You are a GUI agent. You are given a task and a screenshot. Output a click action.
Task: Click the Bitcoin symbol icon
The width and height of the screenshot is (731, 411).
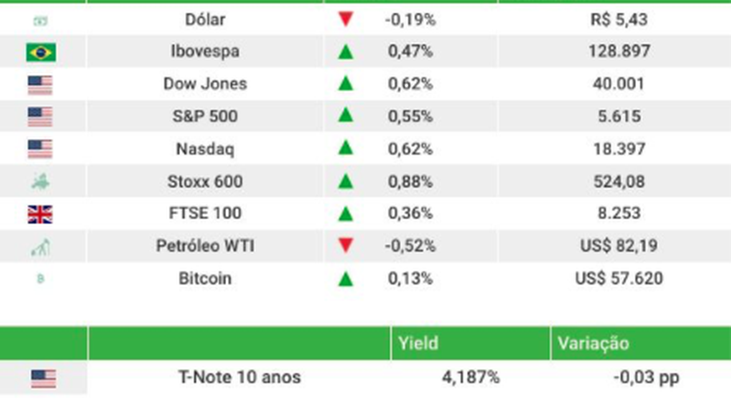click(x=41, y=279)
